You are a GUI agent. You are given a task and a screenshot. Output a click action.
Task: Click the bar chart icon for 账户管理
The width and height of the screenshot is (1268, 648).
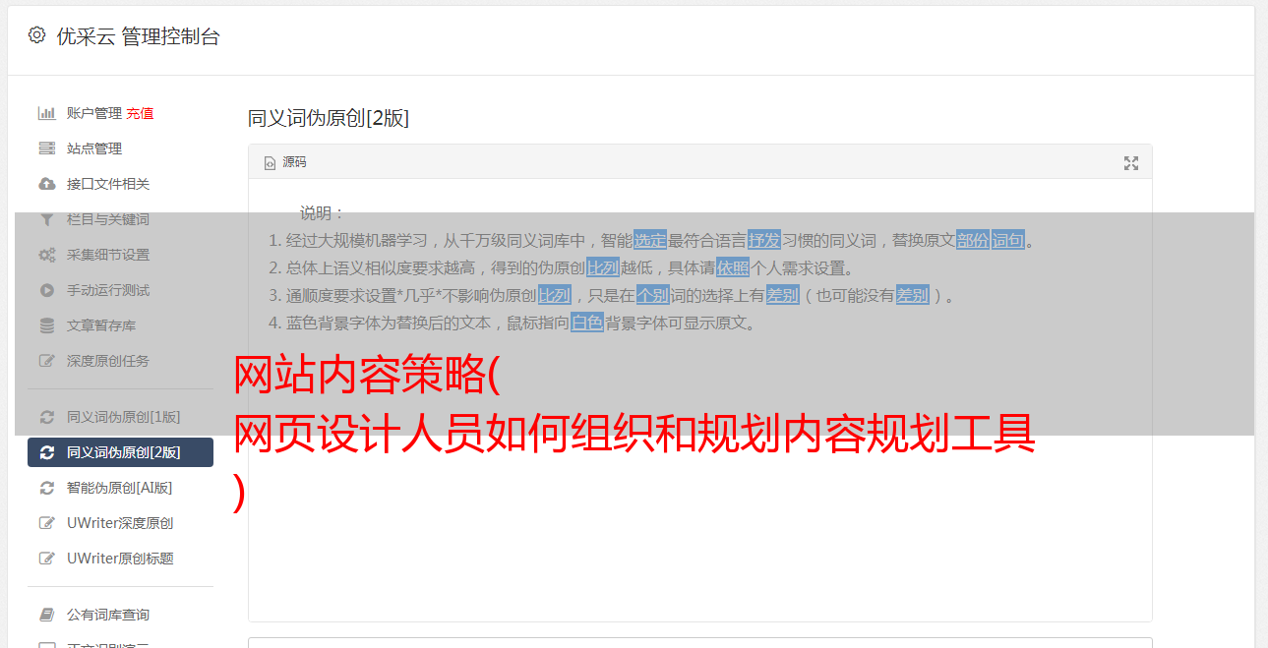tap(46, 113)
